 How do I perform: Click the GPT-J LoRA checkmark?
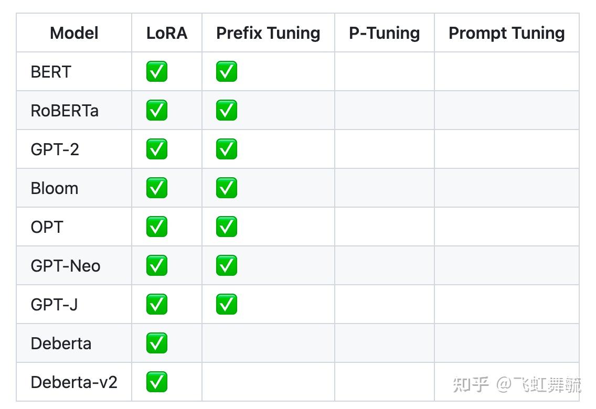click(156, 304)
